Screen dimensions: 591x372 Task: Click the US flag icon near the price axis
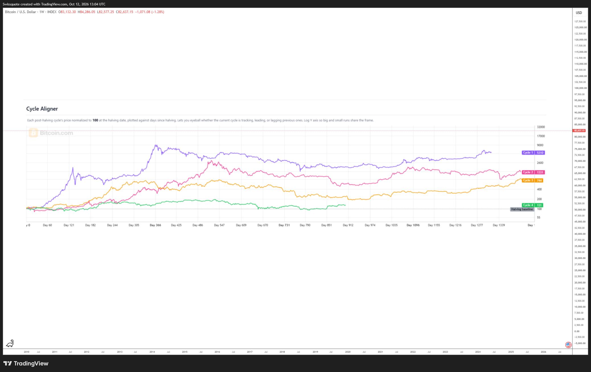point(568,345)
